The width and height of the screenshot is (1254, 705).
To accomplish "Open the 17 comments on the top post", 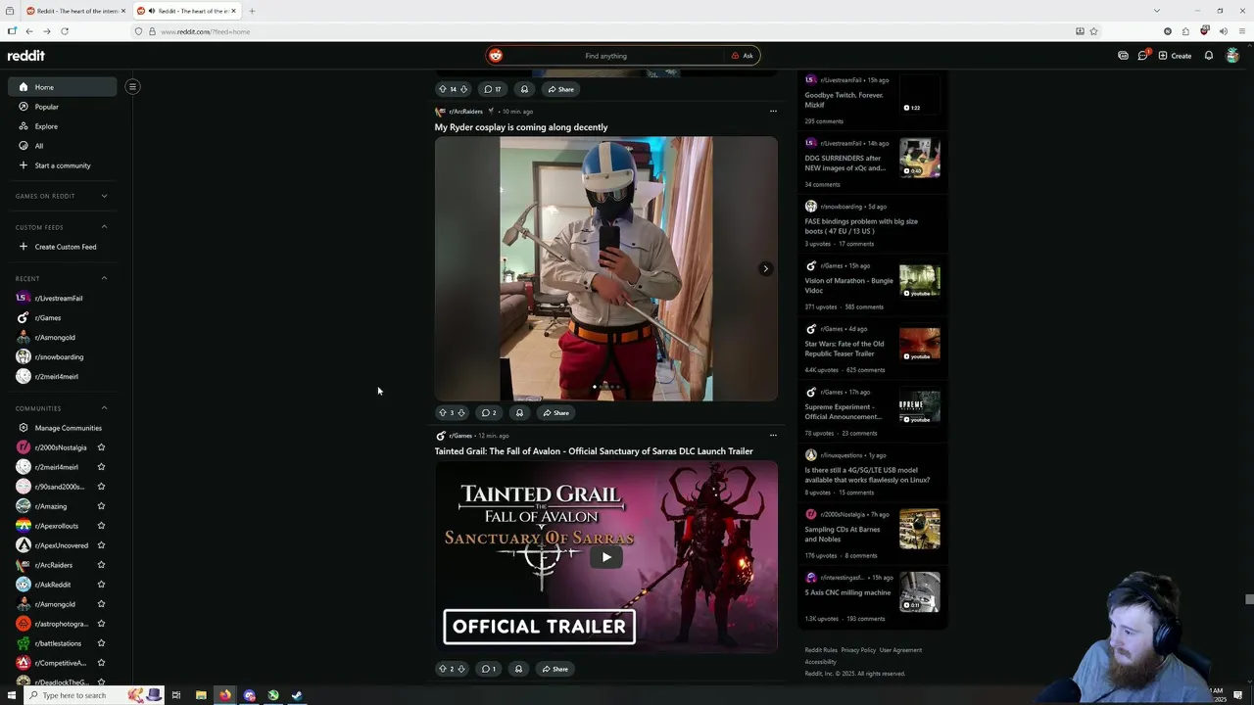I will click(493, 89).
